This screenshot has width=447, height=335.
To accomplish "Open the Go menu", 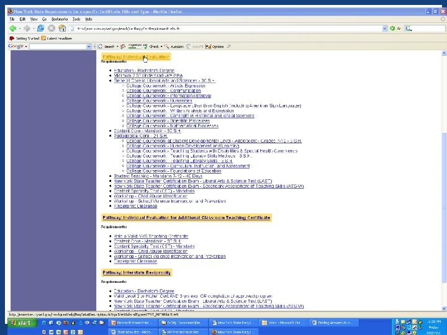I will 44,19.
